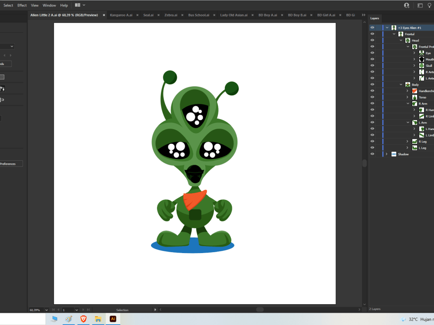The width and height of the screenshot is (434, 325).
Task: Open the Window menu
Action: (49, 5)
